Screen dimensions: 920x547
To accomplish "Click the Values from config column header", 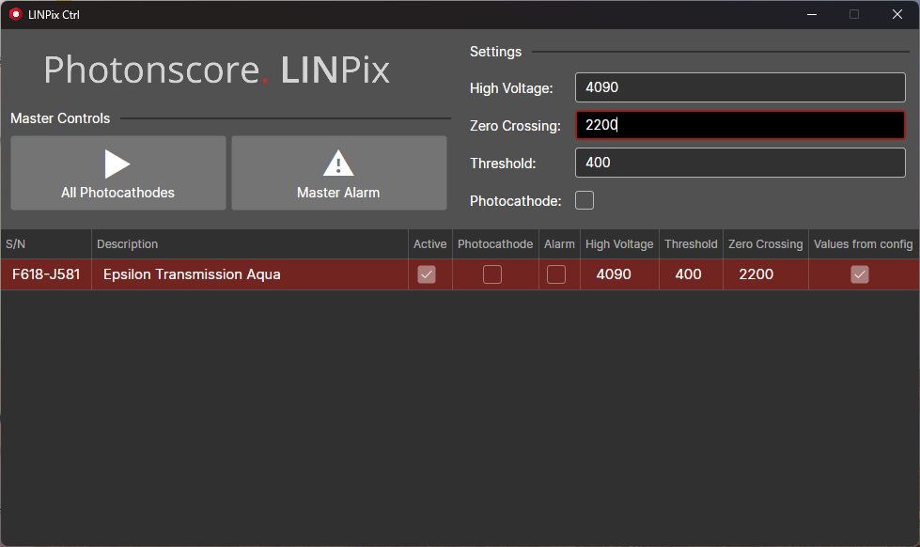I will point(863,244).
